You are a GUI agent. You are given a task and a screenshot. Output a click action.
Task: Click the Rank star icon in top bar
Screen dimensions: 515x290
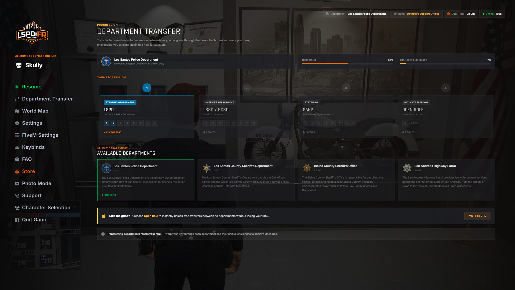point(395,14)
